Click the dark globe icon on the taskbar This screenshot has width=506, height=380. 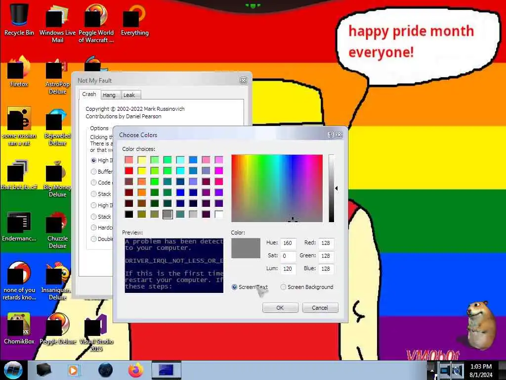(106, 370)
